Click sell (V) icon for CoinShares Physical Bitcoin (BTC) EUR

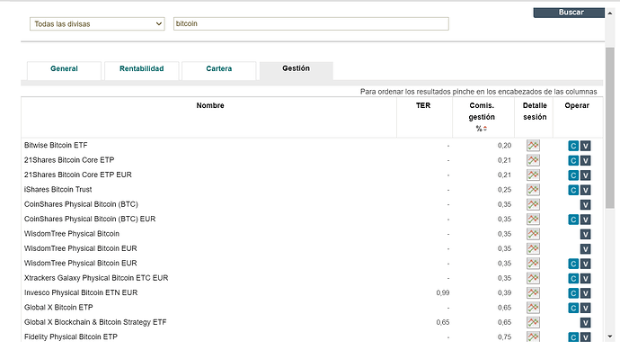tap(585, 220)
